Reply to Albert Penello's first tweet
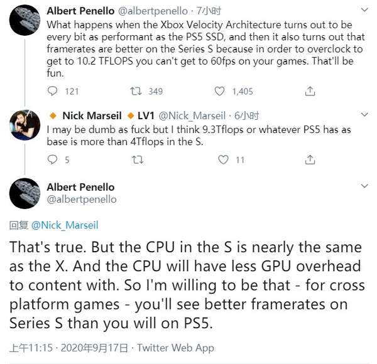Viewport: 377px width, 364px height. tap(53, 92)
